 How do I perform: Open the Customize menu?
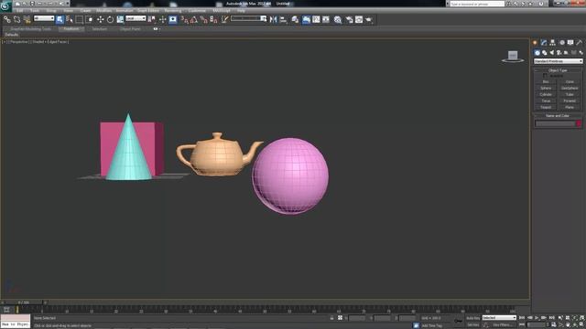pos(197,11)
